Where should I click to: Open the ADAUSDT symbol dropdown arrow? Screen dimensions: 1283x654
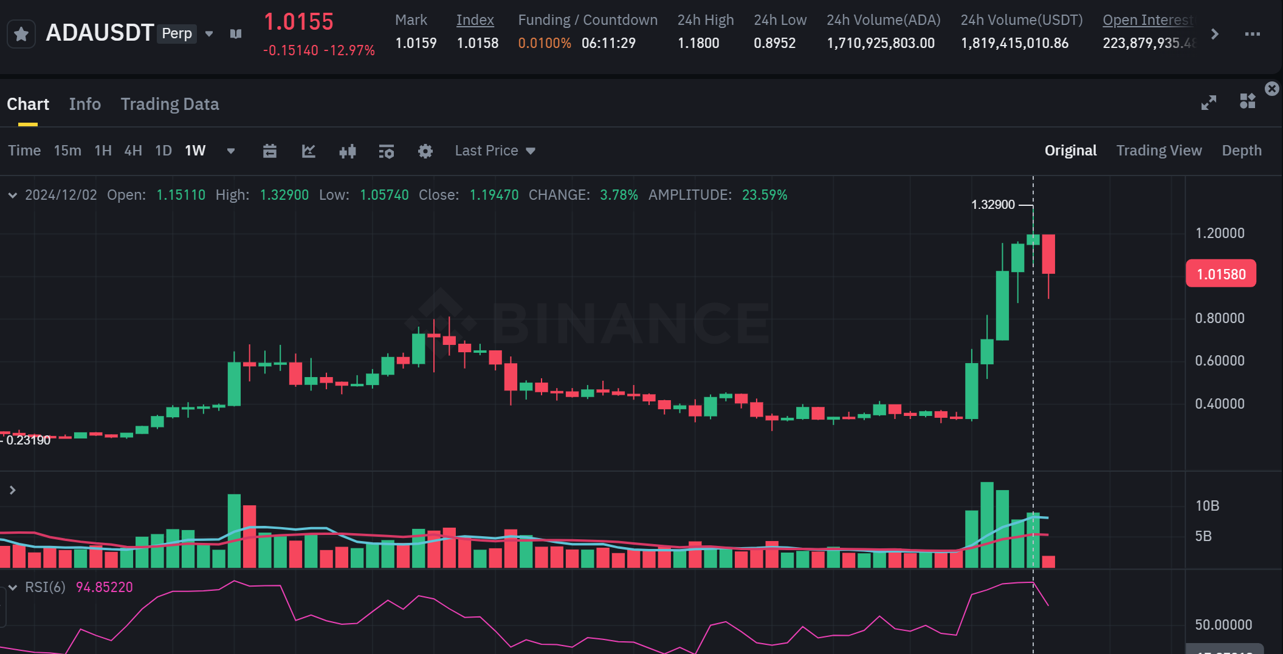(209, 34)
